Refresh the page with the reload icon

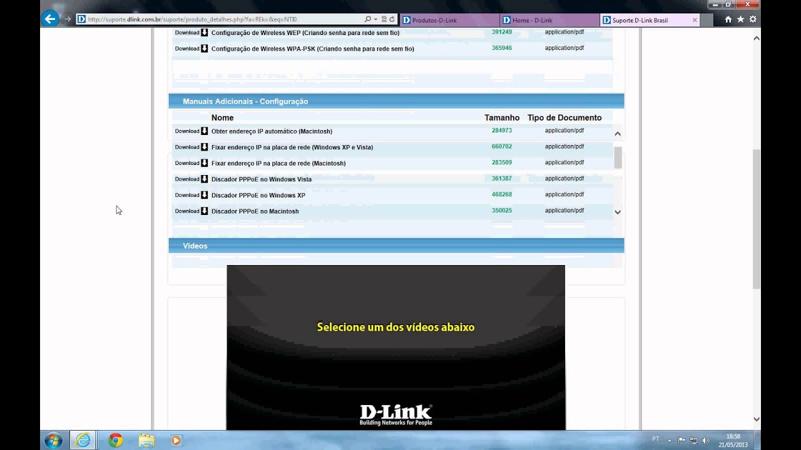coord(392,19)
